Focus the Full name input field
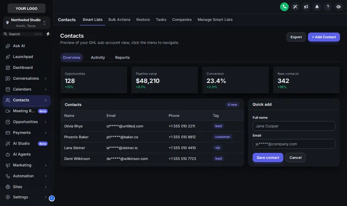The width and height of the screenshot is (347, 206). pyautogui.click(x=294, y=126)
